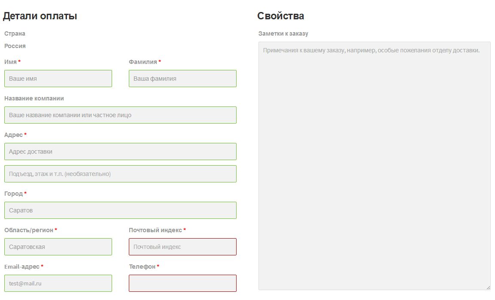Select the company name input field
495x300 pixels.
pos(120,115)
